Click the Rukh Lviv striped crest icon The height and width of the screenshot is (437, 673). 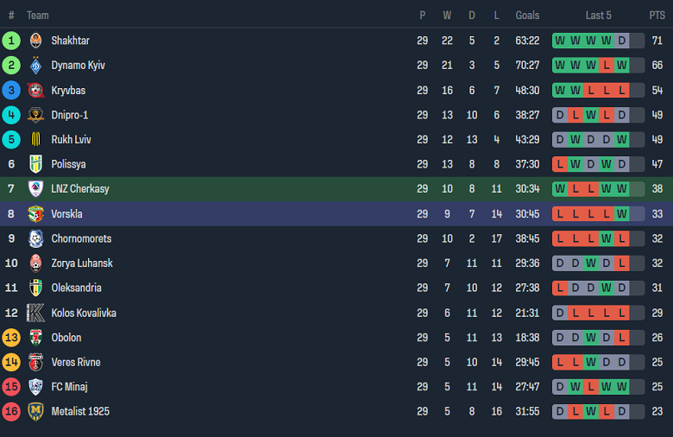tap(35, 140)
